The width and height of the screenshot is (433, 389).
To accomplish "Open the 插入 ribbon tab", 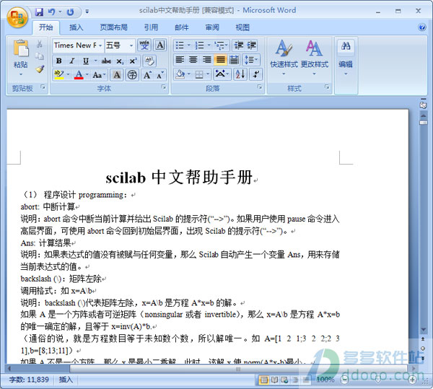I will pyautogui.click(x=76, y=27).
